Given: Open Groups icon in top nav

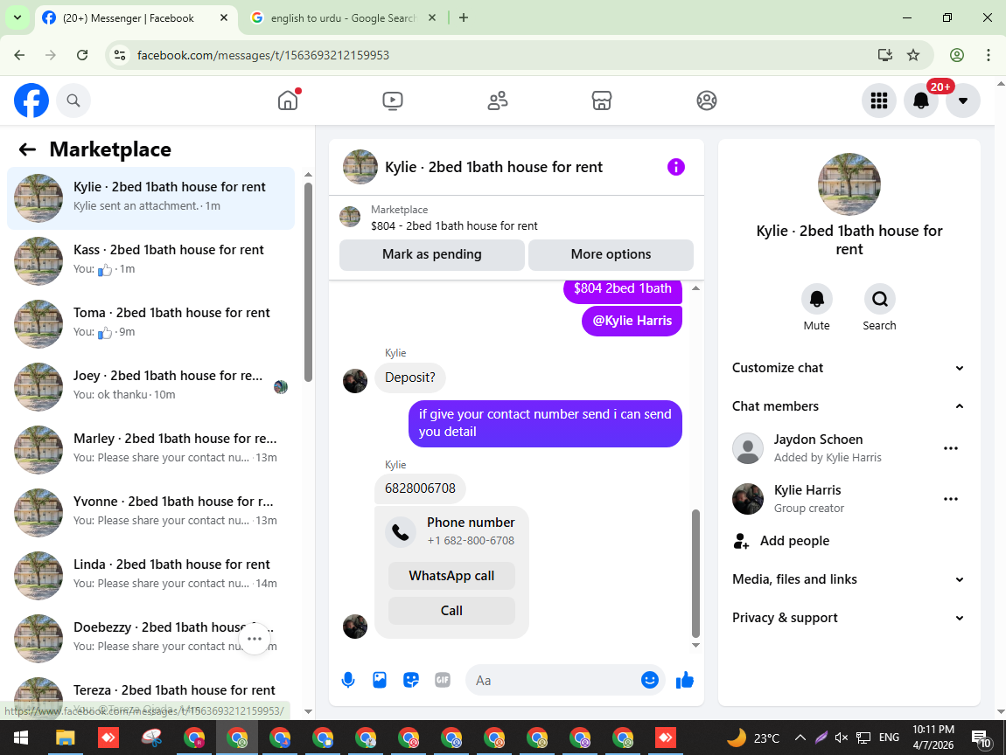Looking at the screenshot, I should pos(706,100).
